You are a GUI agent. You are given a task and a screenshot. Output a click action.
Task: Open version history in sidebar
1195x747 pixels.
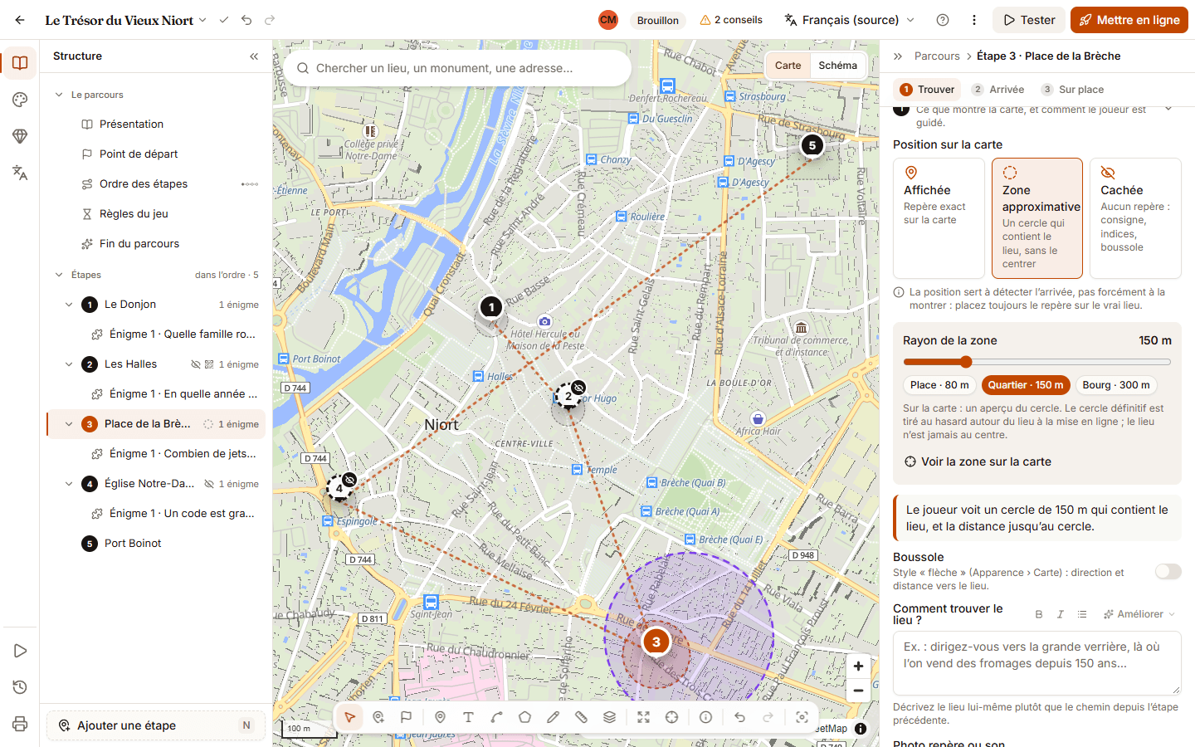20,687
